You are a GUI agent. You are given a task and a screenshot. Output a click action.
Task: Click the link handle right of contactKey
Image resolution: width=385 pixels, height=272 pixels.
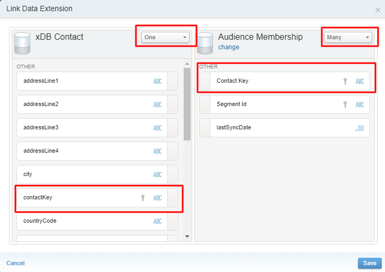point(173,198)
